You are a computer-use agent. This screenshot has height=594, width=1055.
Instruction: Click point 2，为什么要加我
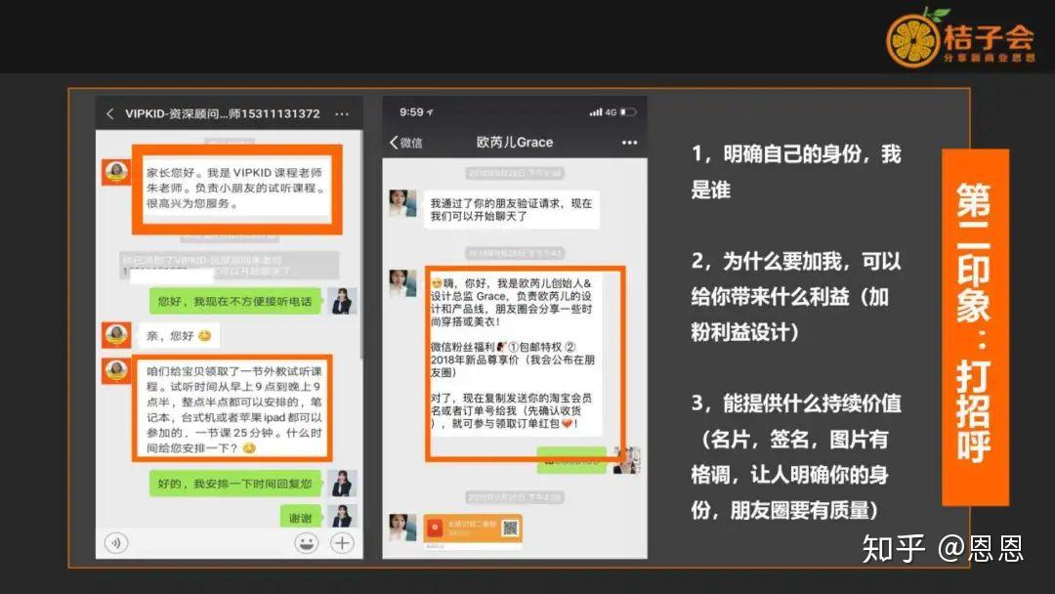coord(796,297)
